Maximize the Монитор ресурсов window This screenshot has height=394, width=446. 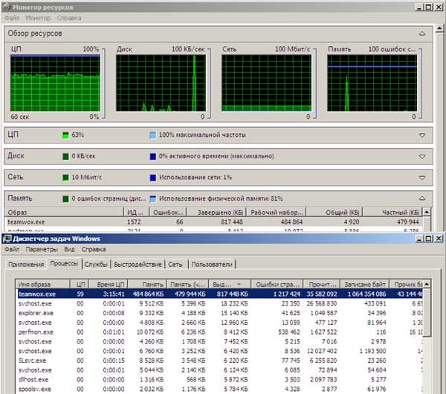(x=429, y=7)
